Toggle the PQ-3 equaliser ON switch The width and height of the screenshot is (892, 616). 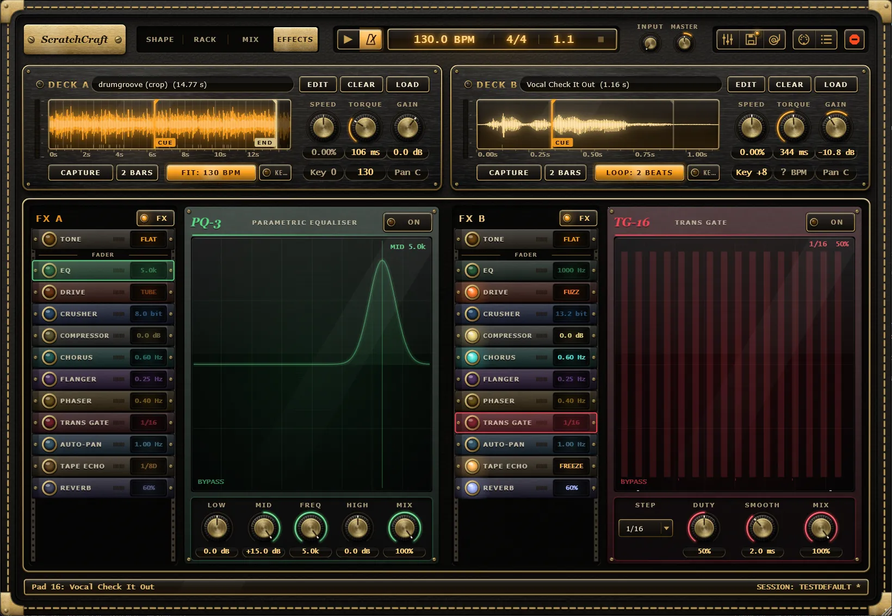coord(408,222)
